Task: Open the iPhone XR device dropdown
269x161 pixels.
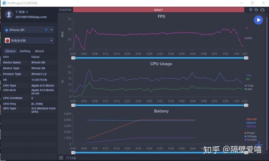Action: coord(29,30)
